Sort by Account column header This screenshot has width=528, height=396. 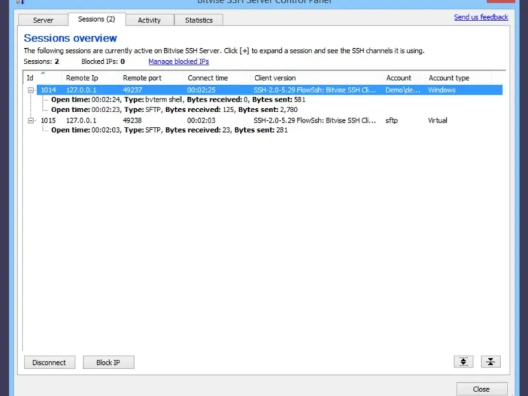(x=403, y=78)
